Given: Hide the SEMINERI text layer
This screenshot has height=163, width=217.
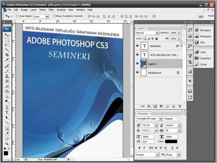Looking at the screenshot, I should point(137,46).
